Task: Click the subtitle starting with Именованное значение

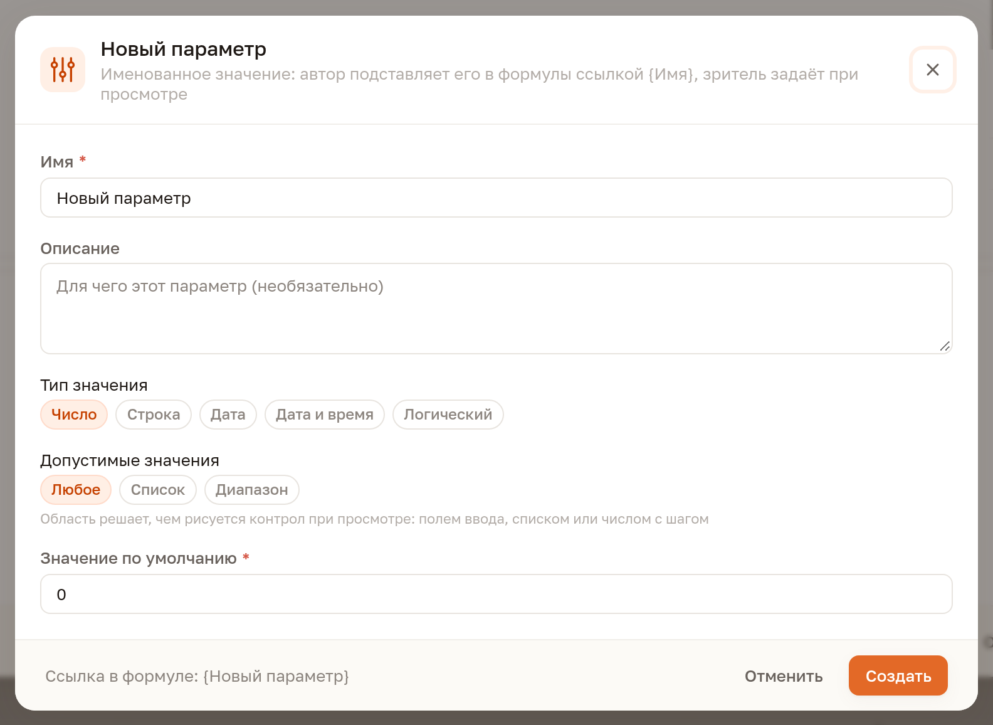Action: pyautogui.click(x=480, y=84)
